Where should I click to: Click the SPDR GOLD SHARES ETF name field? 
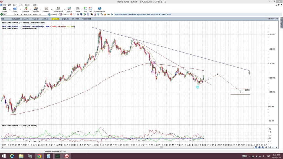click(35, 14)
